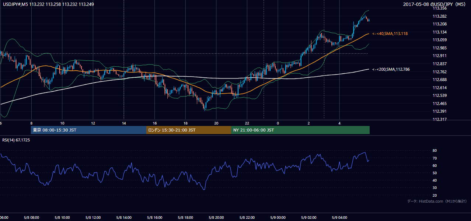Click price axis value 112.688

(440, 80)
